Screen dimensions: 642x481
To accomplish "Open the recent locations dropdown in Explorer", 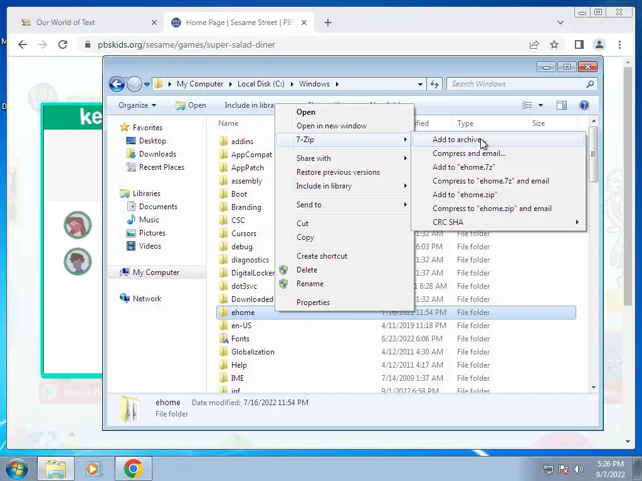I will pos(147,85).
